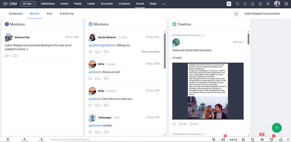Screen dimensions: 291x142
Task: Switch to the Dashboard tab
Action: click(x=16, y=13)
